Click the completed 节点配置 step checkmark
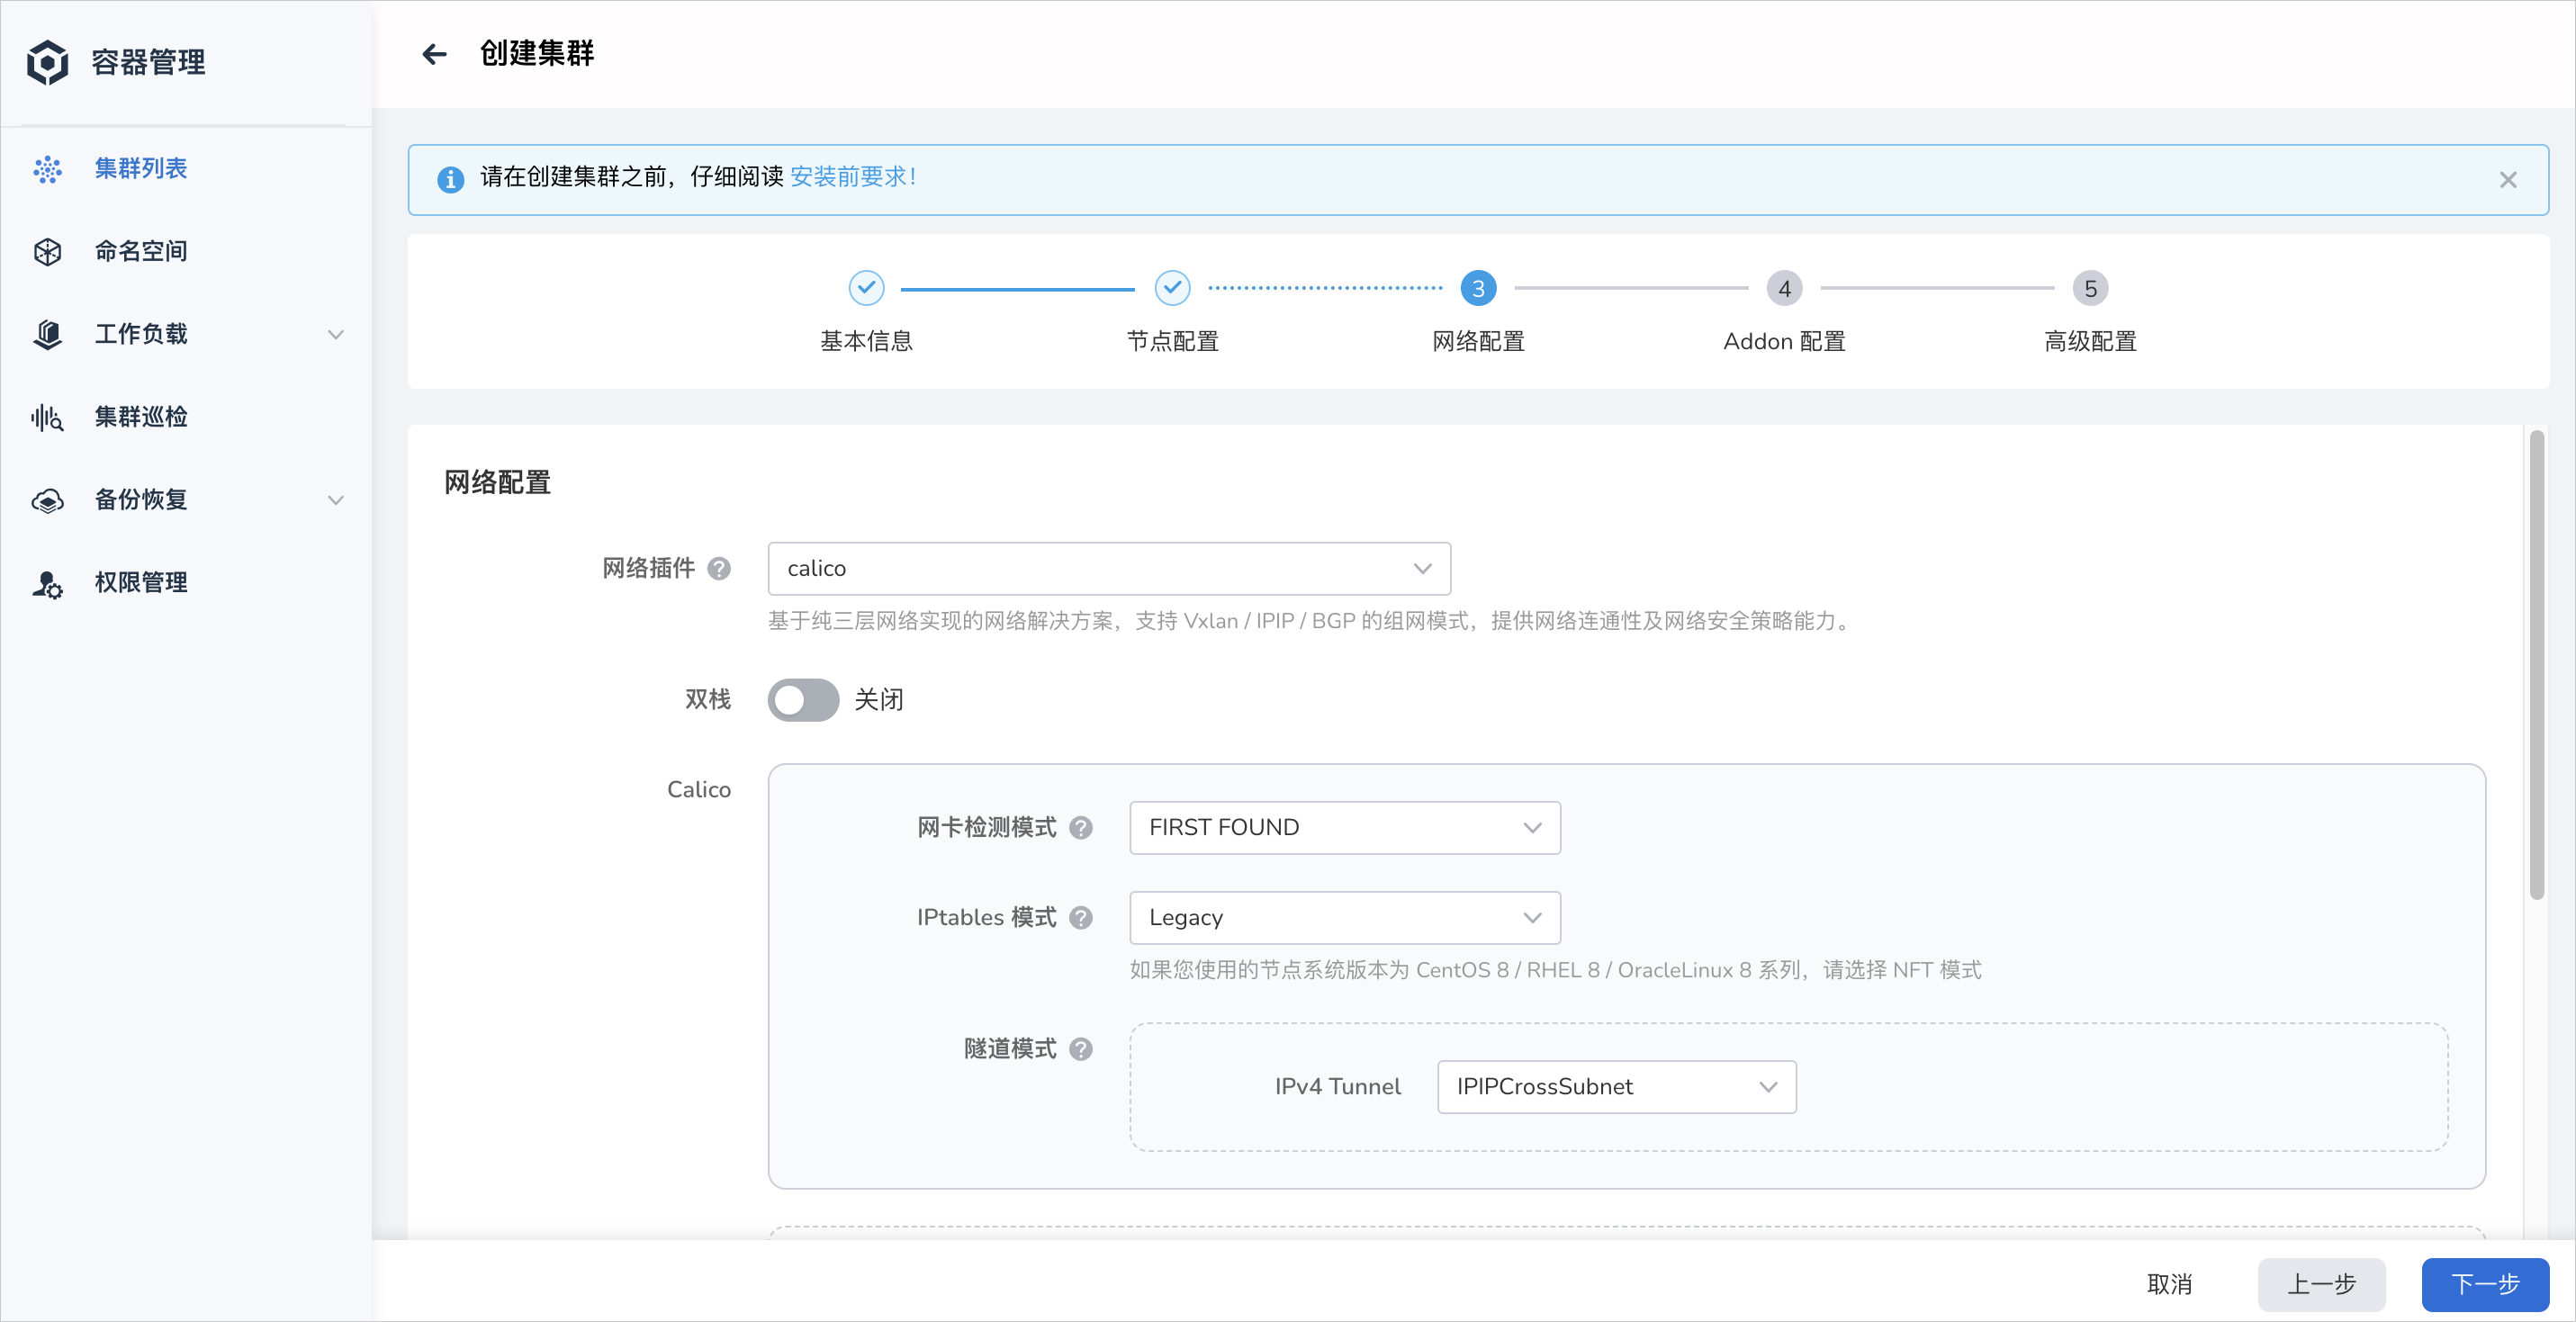2576x1322 pixels. pyautogui.click(x=1172, y=288)
